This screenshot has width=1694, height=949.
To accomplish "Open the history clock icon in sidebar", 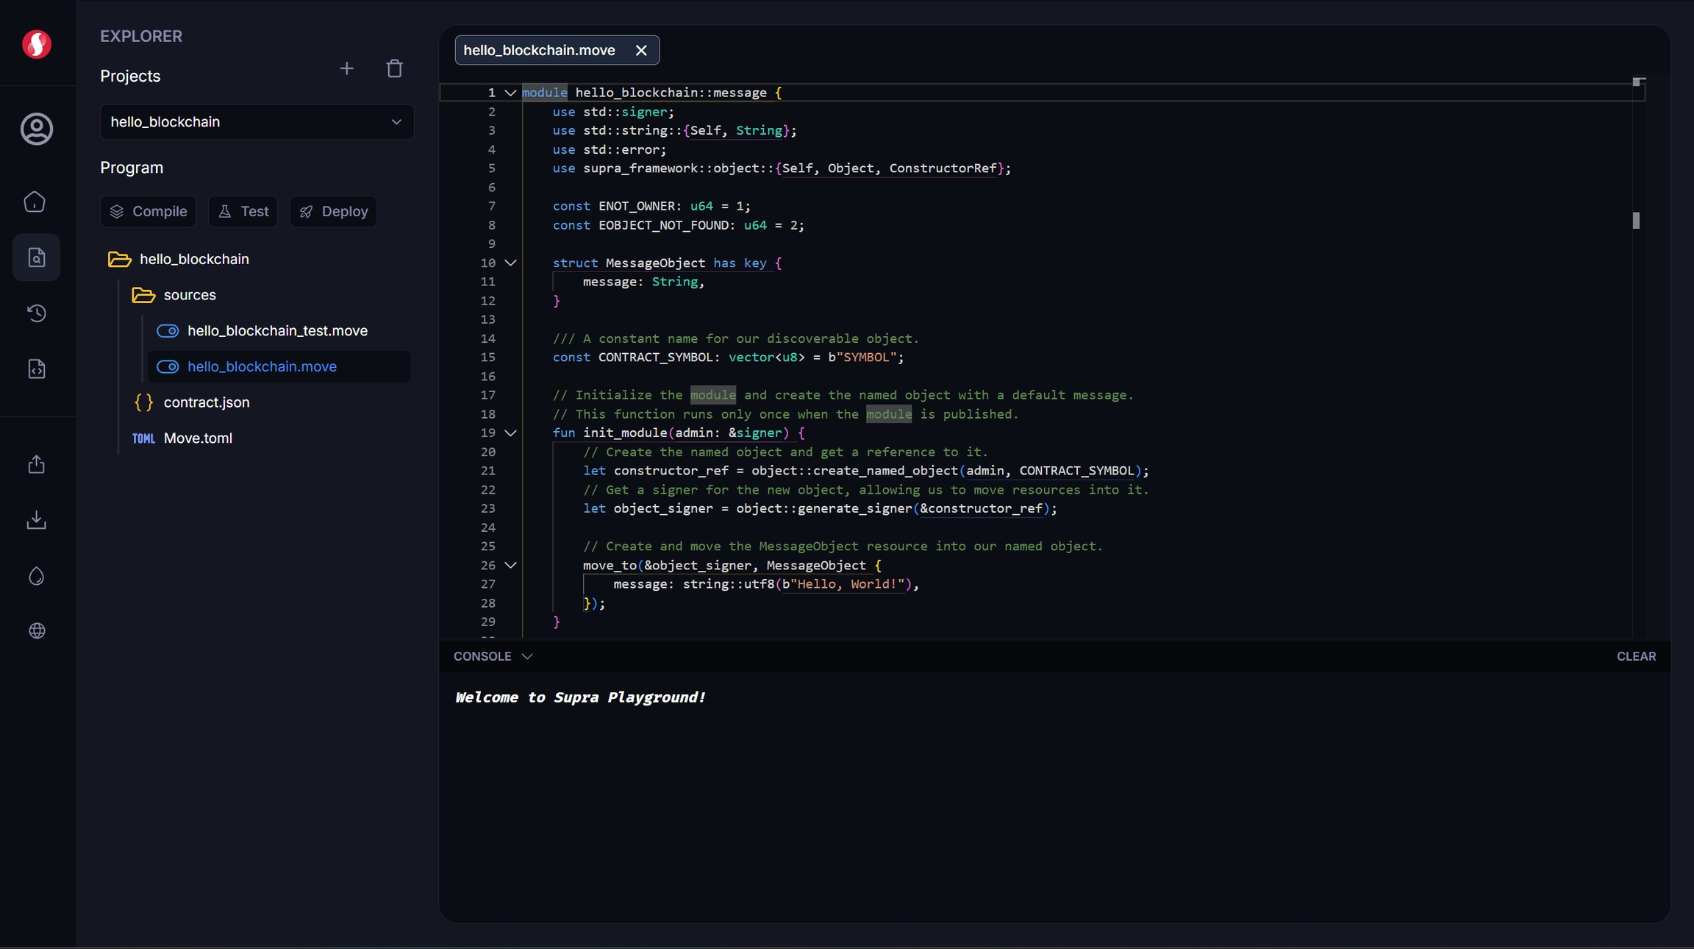I will pos(36,313).
